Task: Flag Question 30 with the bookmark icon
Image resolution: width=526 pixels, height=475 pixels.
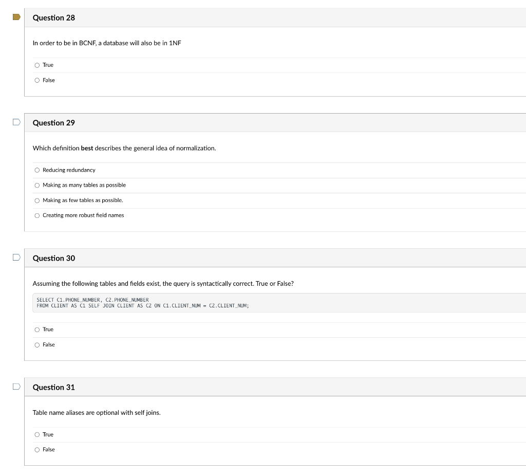Action: [16, 257]
